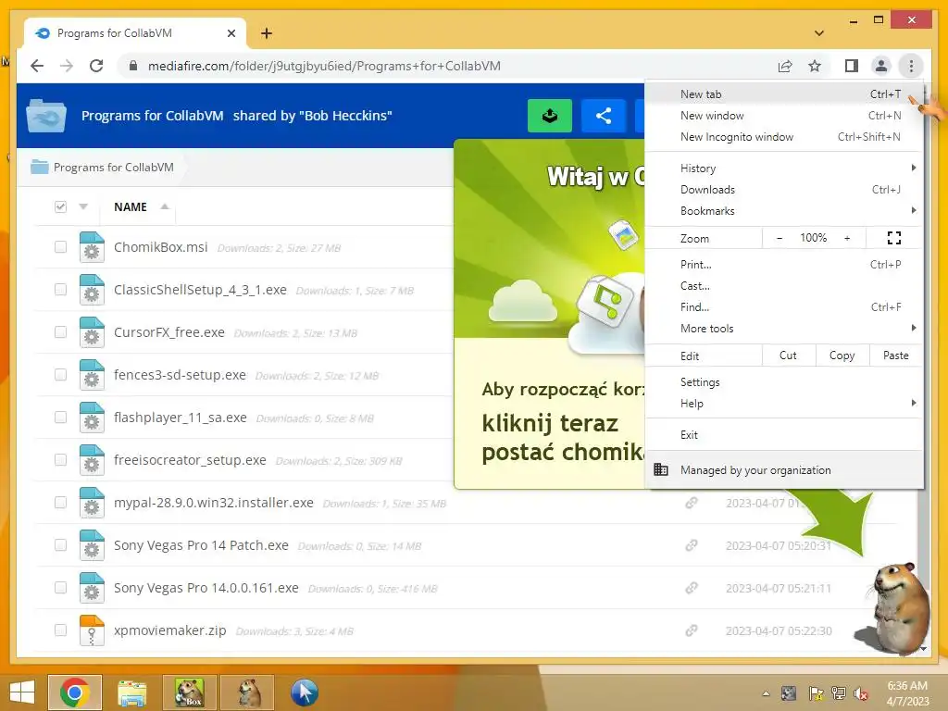The image size is (948, 711).
Task: Check the freeisocreator_setup.exe checkbox
Action: click(x=60, y=460)
